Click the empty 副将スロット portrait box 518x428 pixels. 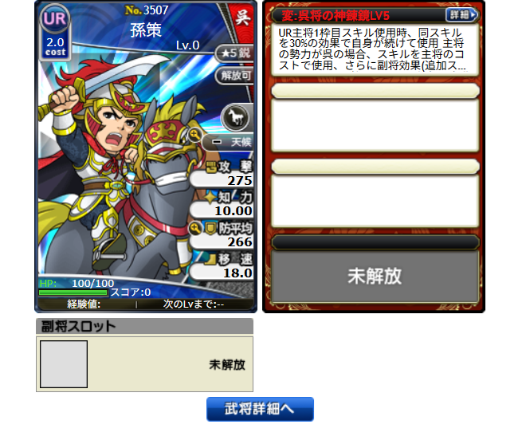[64, 364]
